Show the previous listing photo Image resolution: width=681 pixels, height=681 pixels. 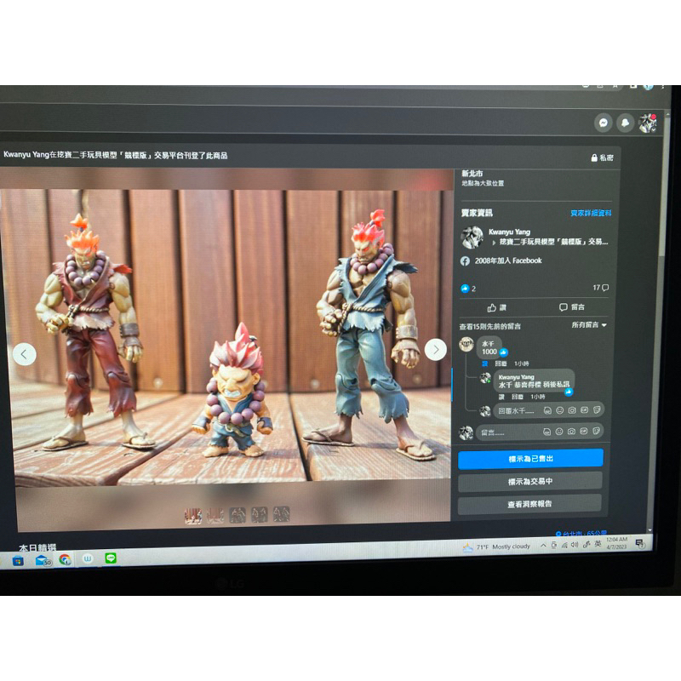[x=25, y=354]
